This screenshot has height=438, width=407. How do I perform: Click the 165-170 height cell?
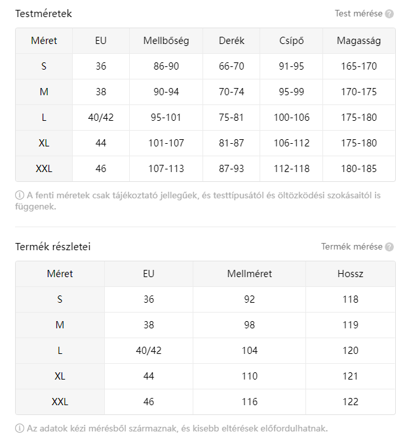(359, 66)
